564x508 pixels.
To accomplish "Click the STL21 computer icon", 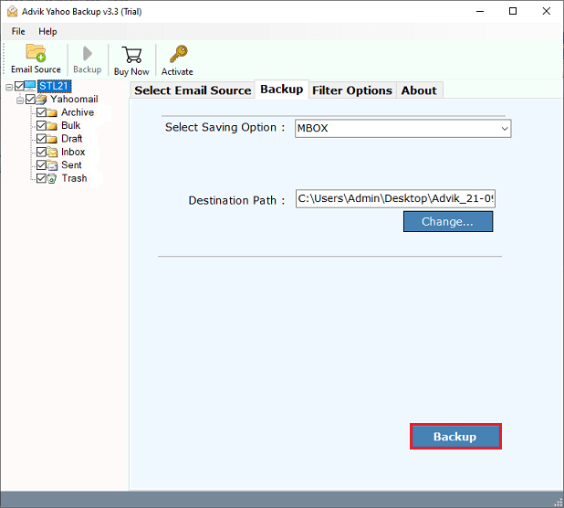I will click(30, 86).
